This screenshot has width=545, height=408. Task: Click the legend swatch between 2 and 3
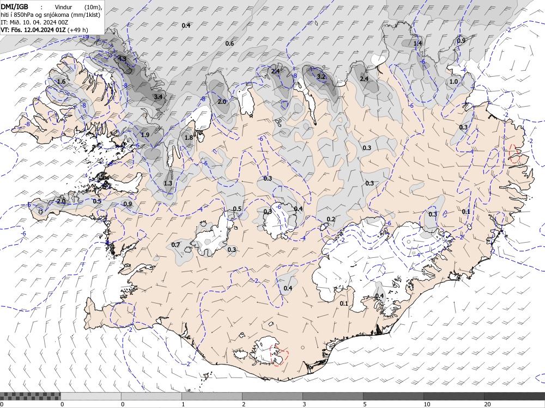(x=272, y=396)
